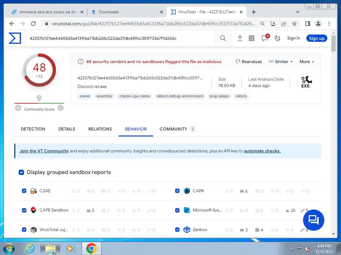
Task: Click the Chrome back arrow
Action: (x=12, y=24)
